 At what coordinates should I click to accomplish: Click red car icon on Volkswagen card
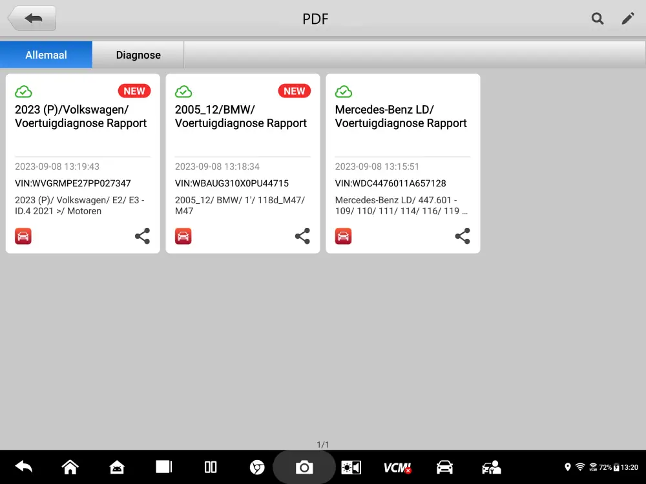[23, 236]
